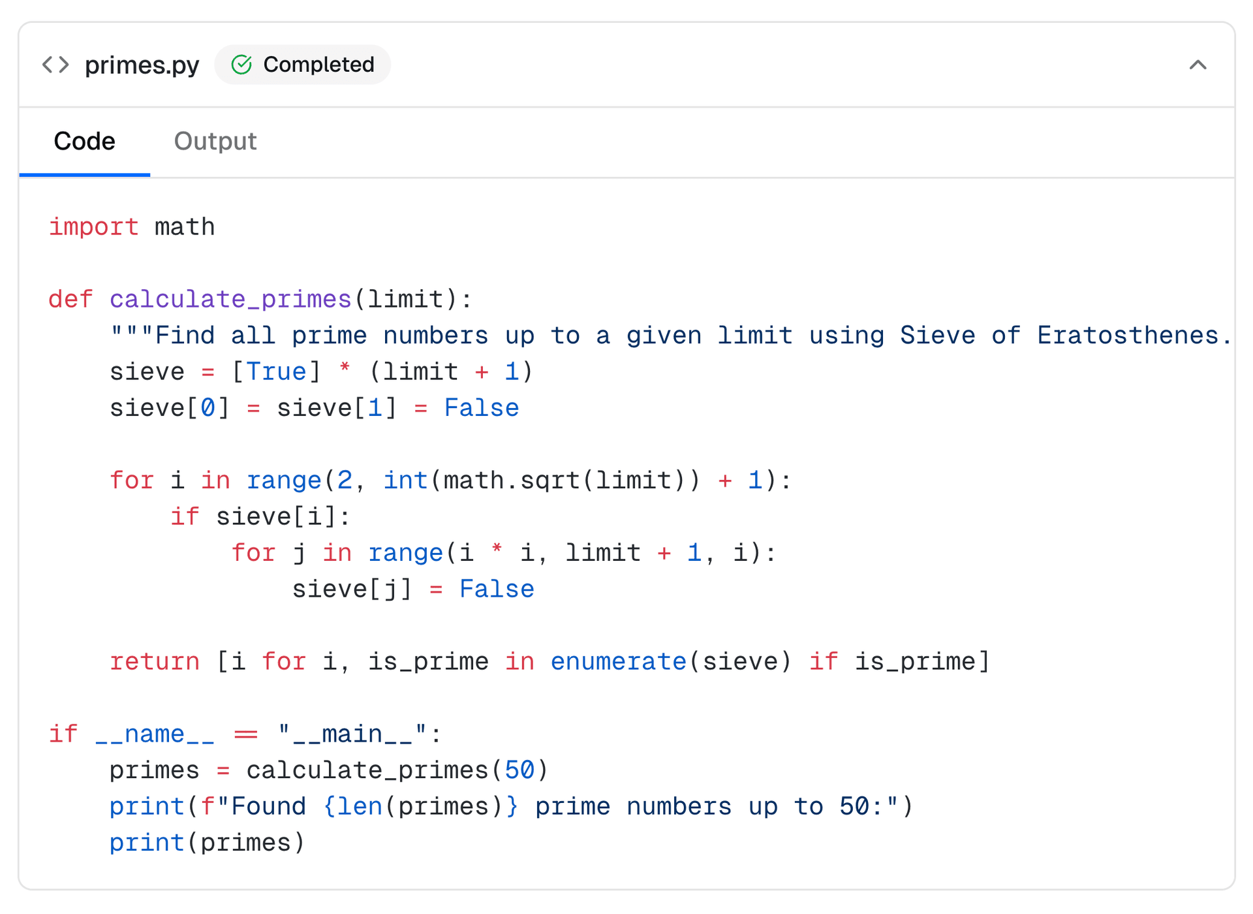Click the 'sieve[j] = False' statement
Image resolution: width=1253 pixels, height=914 pixels.
412,590
